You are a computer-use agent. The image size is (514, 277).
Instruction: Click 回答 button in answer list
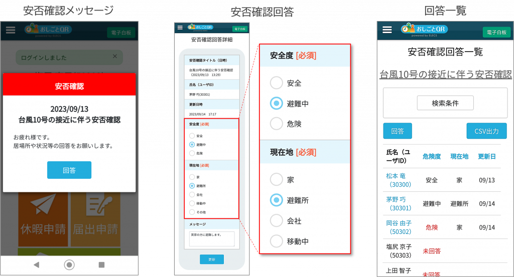pyautogui.click(x=398, y=131)
